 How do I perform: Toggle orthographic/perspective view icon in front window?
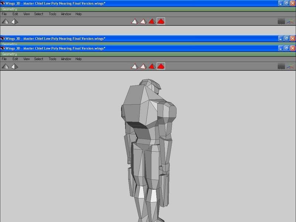[14, 66]
